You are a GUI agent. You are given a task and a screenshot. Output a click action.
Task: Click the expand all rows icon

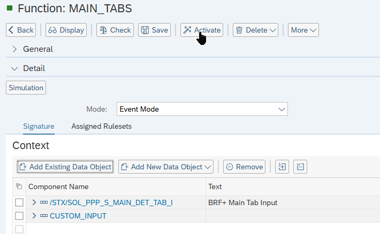pyautogui.click(x=282, y=167)
